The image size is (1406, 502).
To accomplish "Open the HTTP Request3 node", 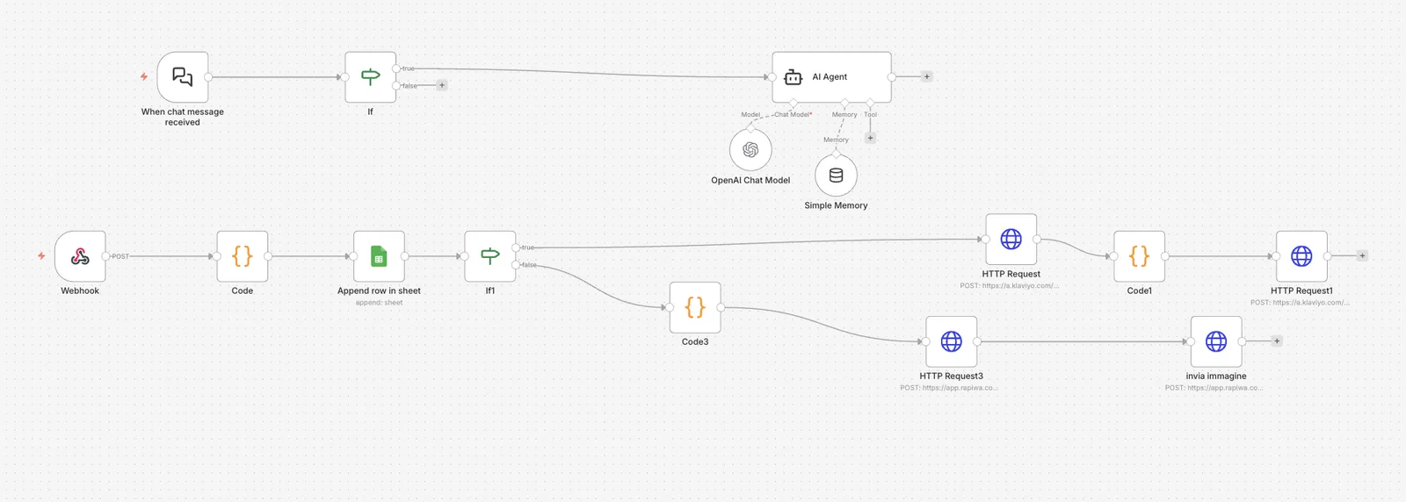I will (952, 341).
